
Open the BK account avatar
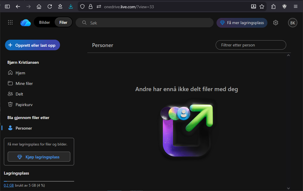(x=293, y=23)
